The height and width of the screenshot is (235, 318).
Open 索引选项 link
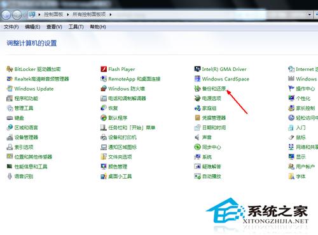pyautogui.click(x=24, y=147)
